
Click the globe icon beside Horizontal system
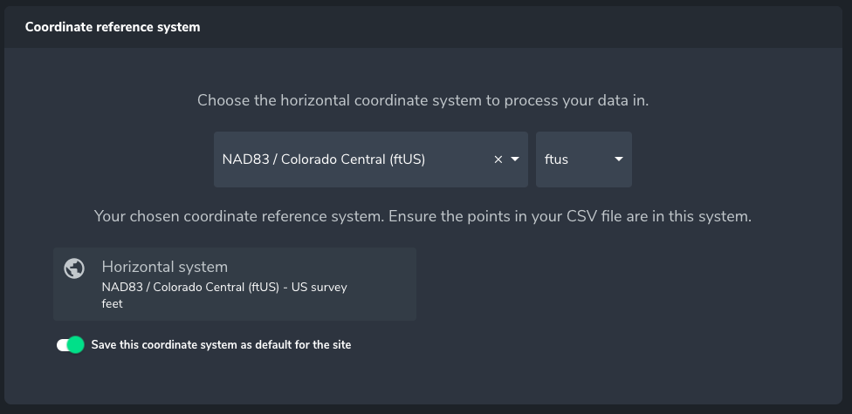click(x=74, y=268)
